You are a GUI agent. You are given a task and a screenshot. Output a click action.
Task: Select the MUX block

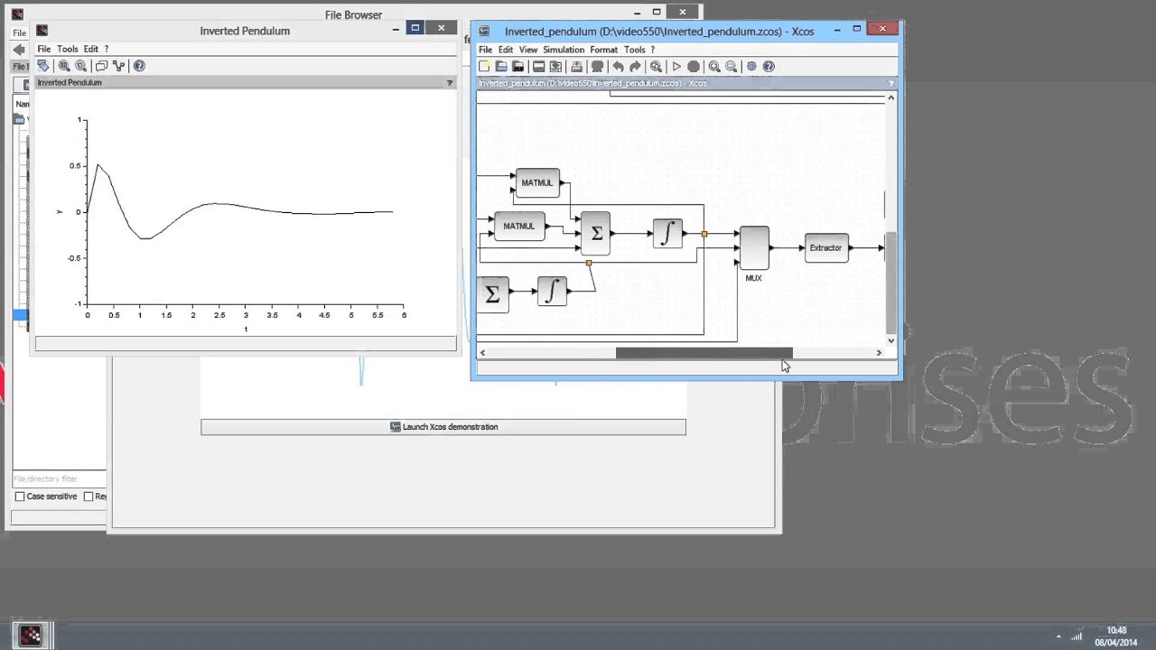click(x=754, y=247)
